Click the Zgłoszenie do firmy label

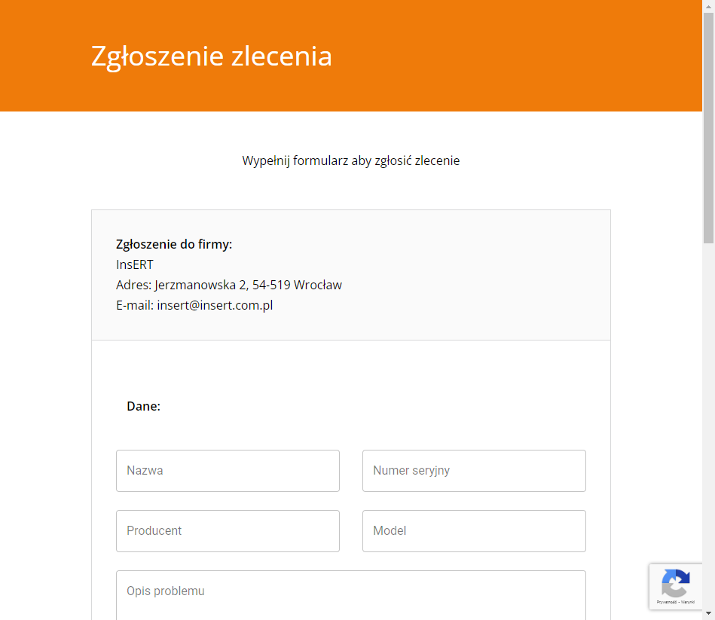point(174,244)
